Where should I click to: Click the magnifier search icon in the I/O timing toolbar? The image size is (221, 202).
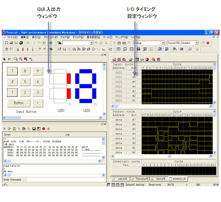click(x=154, y=60)
